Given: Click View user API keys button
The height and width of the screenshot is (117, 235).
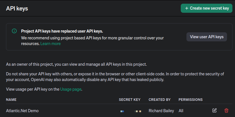Looking at the screenshot, I should (x=206, y=37).
